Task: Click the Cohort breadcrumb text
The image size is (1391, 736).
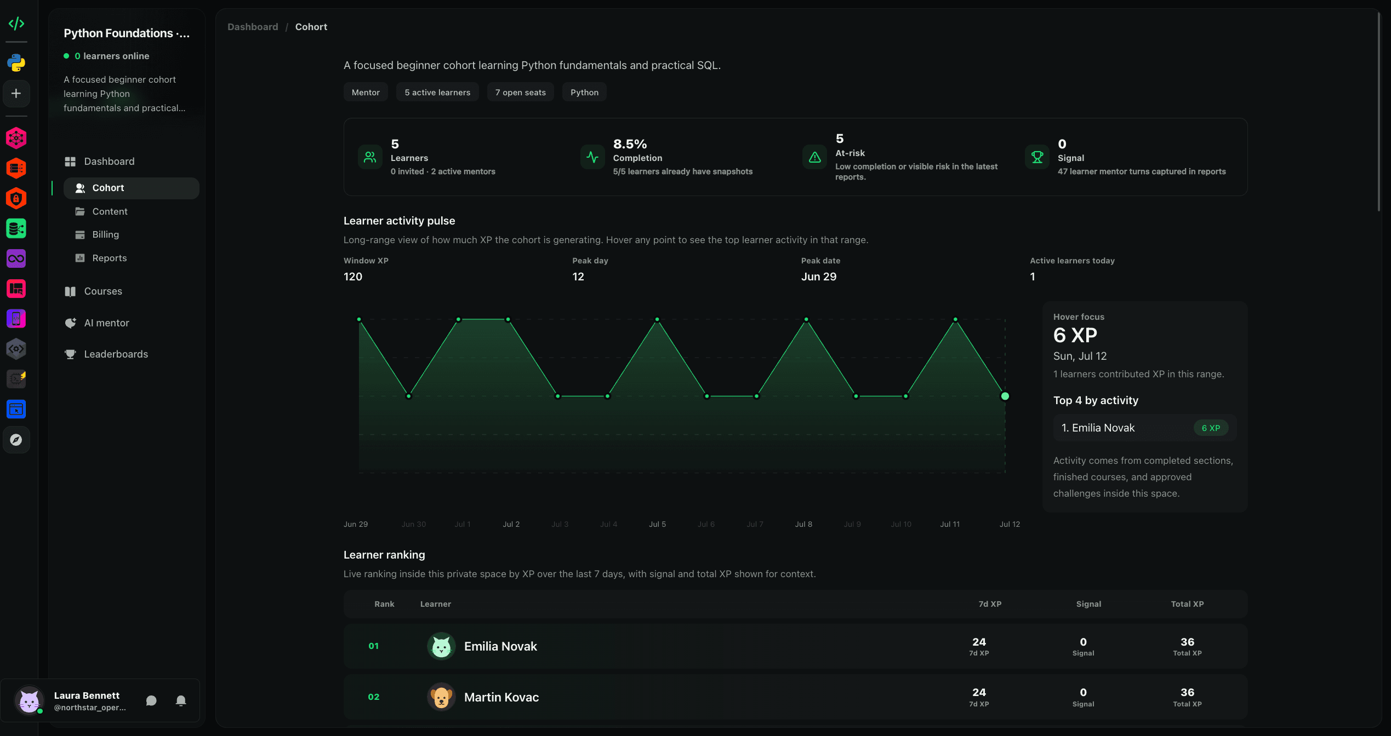Action: [x=311, y=27]
